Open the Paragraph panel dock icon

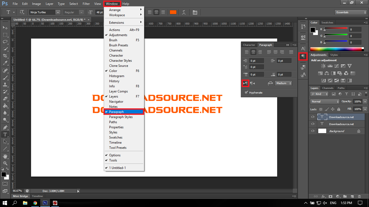pos(303,56)
